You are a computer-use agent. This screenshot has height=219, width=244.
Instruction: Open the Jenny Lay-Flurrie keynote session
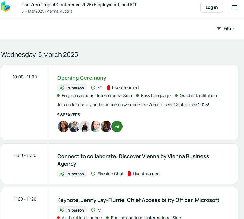(138, 200)
